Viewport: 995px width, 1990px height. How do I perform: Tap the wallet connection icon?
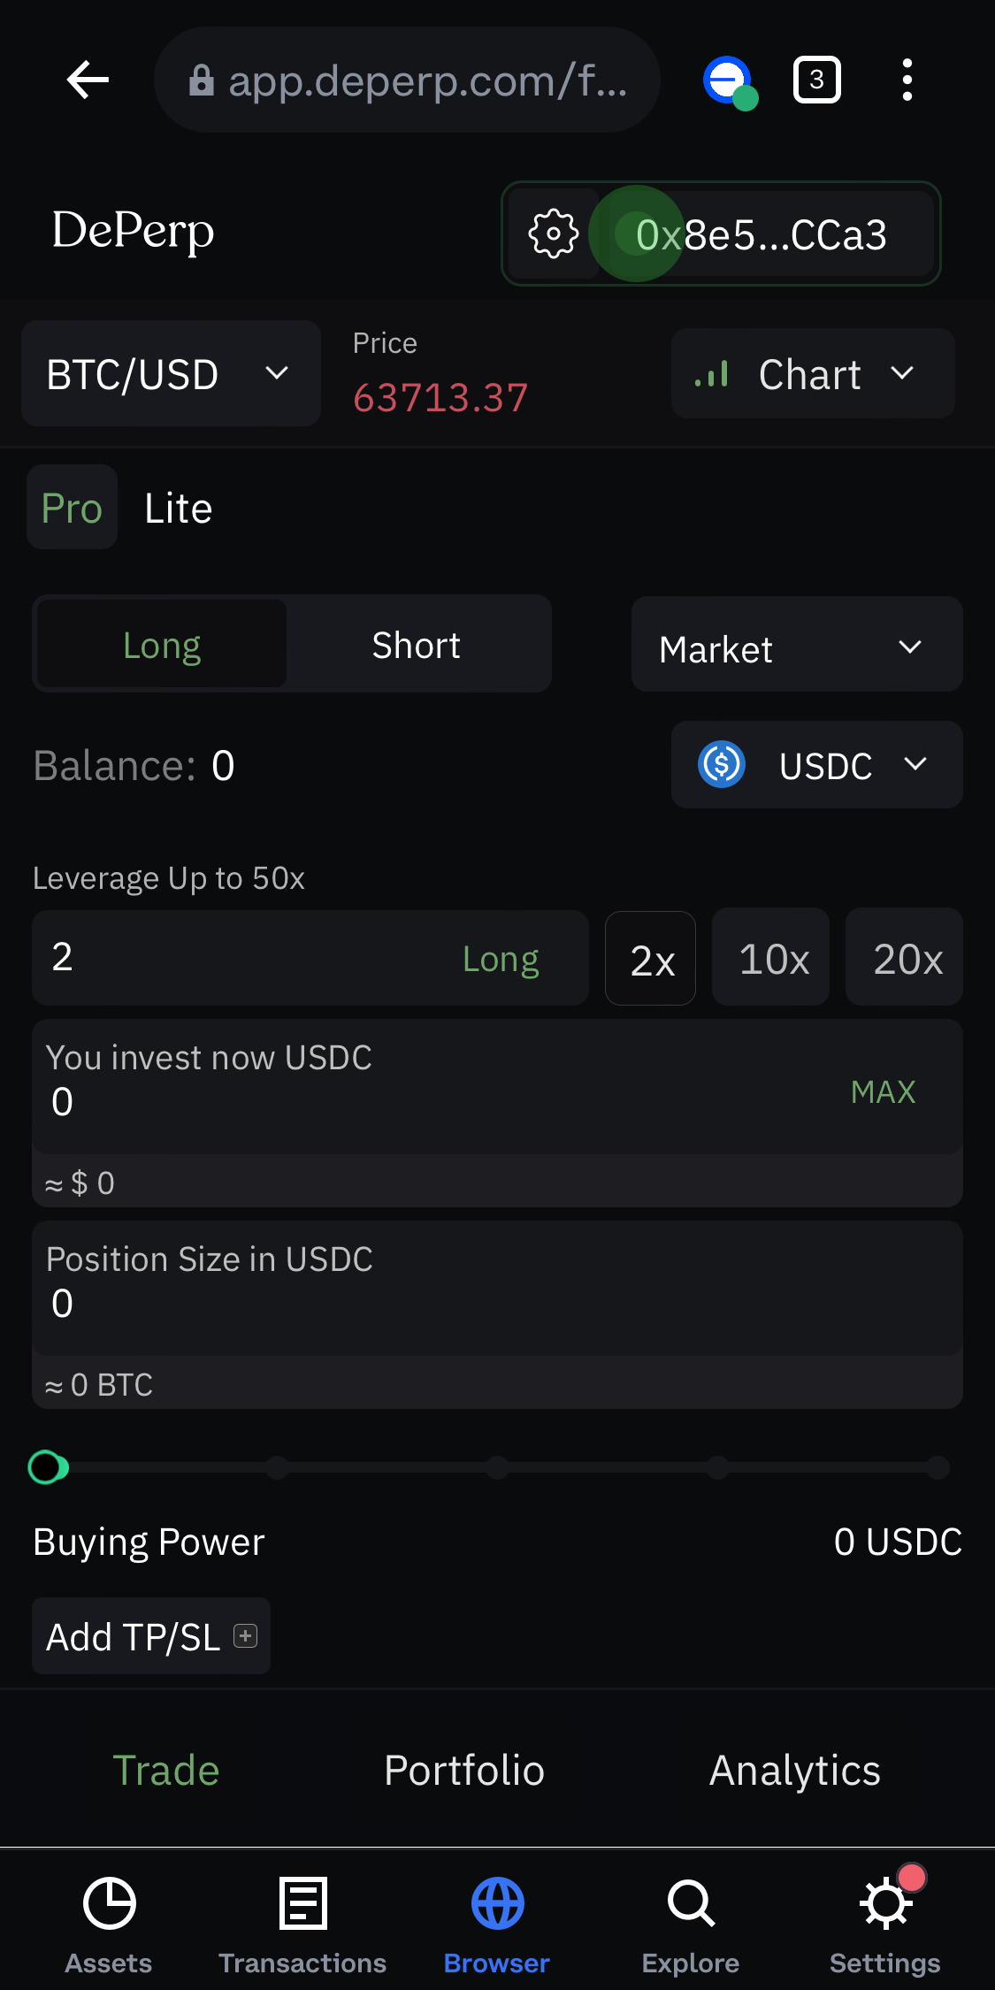pos(730,82)
